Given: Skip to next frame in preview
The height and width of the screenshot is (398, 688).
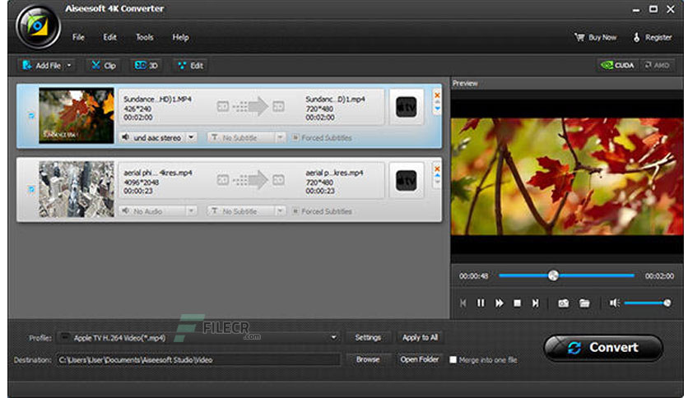Looking at the screenshot, I should click(x=535, y=303).
